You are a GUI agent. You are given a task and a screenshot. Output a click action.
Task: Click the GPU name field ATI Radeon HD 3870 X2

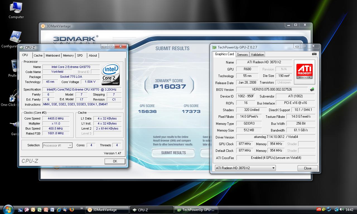264,62
